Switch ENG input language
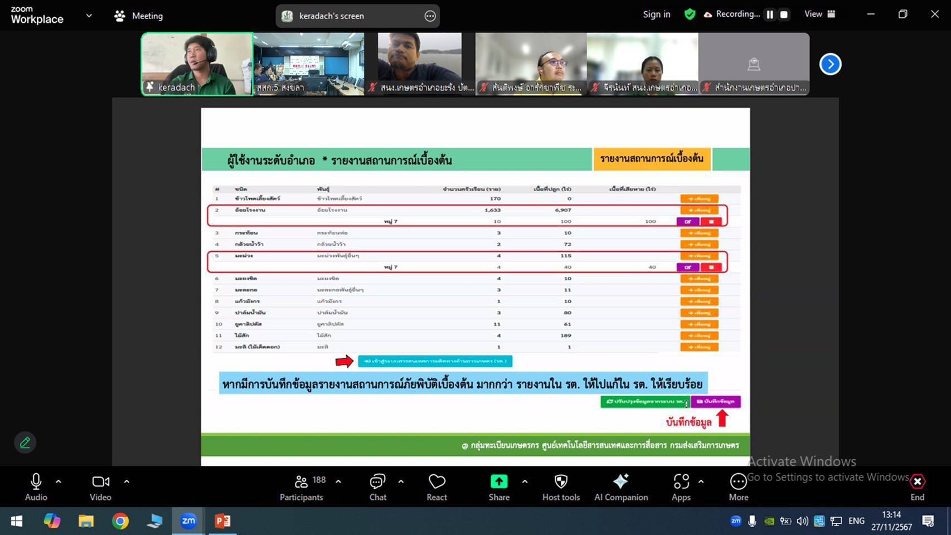Viewport: 951px width, 535px height. (x=856, y=521)
